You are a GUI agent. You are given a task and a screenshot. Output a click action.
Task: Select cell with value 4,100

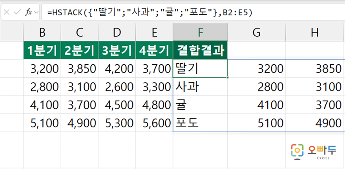click(x=42, y=105)
